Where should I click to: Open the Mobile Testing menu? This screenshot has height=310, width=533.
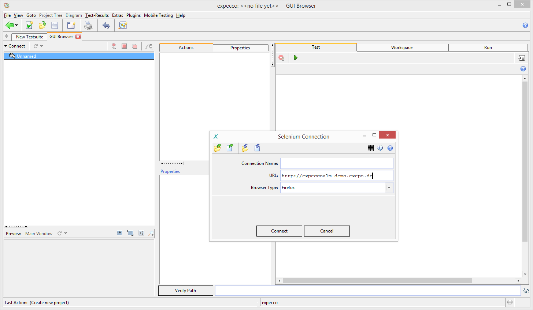point(158,15)
